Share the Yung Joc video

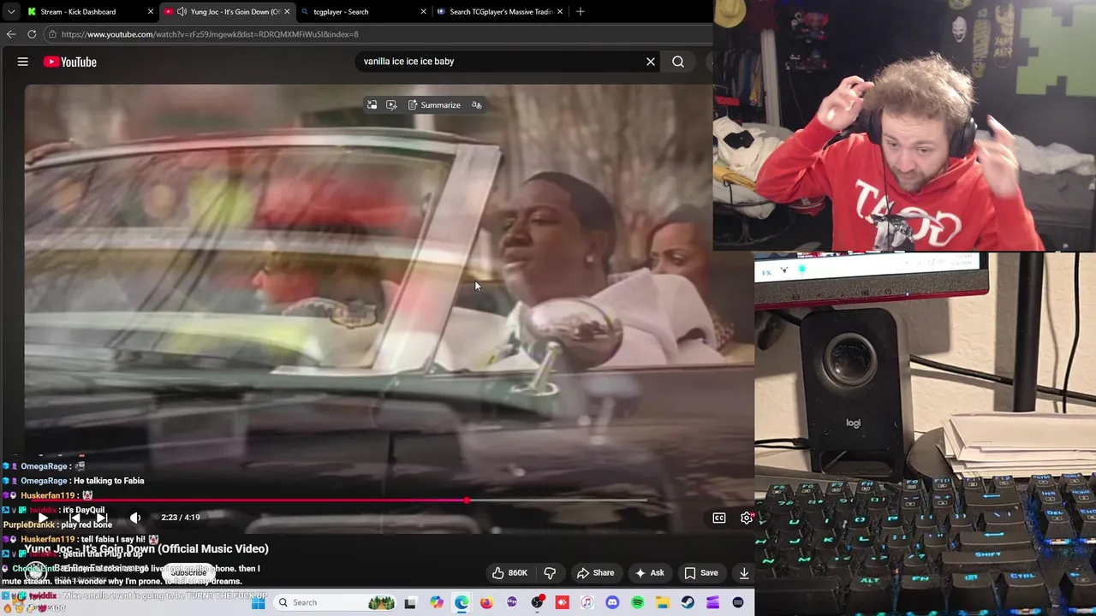coord(595,573)
